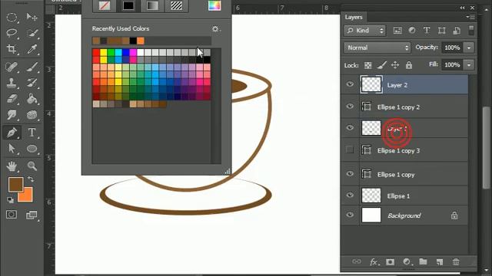Open the Color Picker rainbow icon
The width and height of the screenshot is (492, 276).
pos(214,5)
